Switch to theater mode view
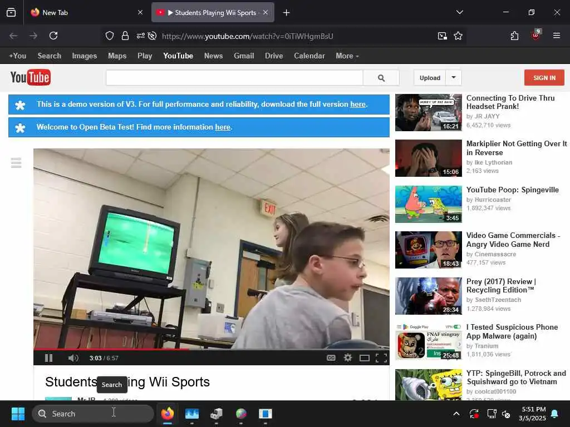 [364, 359]
